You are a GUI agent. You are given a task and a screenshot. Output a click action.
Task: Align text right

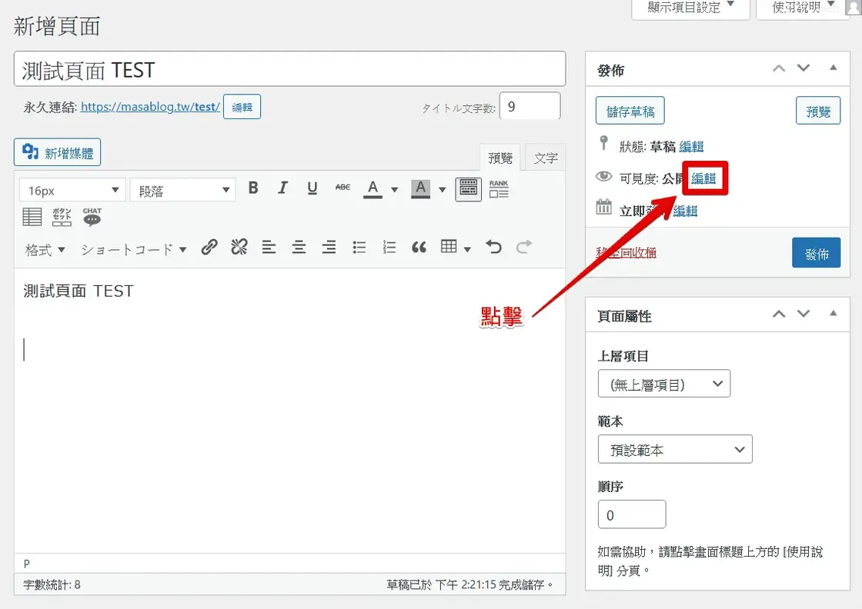(329, 248)
